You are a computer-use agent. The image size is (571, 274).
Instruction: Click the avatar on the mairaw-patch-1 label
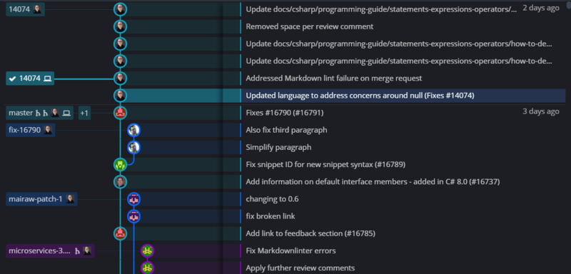70,199
